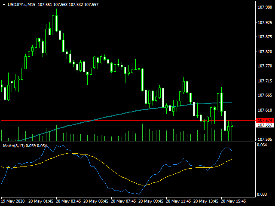Click price scale value 107.875
Viewport: 275px width, 206px height.
(x=265, y=37)
